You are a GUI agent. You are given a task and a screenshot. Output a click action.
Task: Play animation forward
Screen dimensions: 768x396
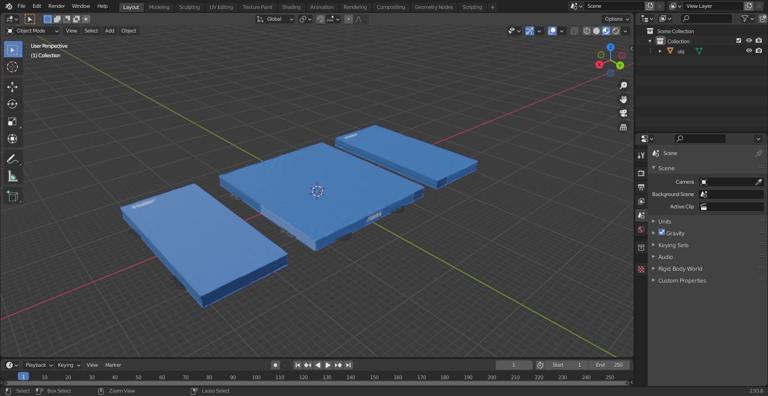[x=328, y=365]
